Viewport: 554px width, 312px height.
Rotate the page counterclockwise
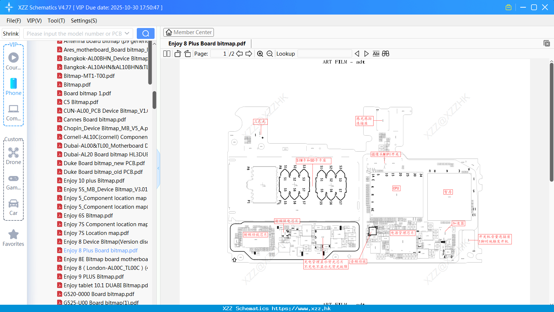click(178, 54)
